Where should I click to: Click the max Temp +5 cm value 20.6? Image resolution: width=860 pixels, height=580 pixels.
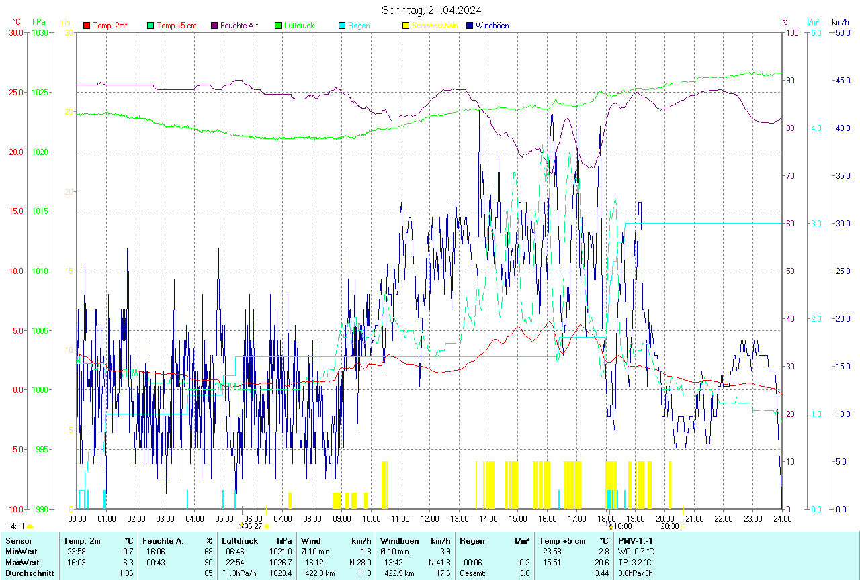click(x=601, y=562)
